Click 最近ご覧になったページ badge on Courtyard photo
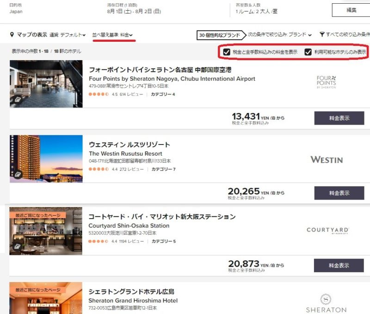The height and width of the screenshot is (314, 370). tap(38, 215)
